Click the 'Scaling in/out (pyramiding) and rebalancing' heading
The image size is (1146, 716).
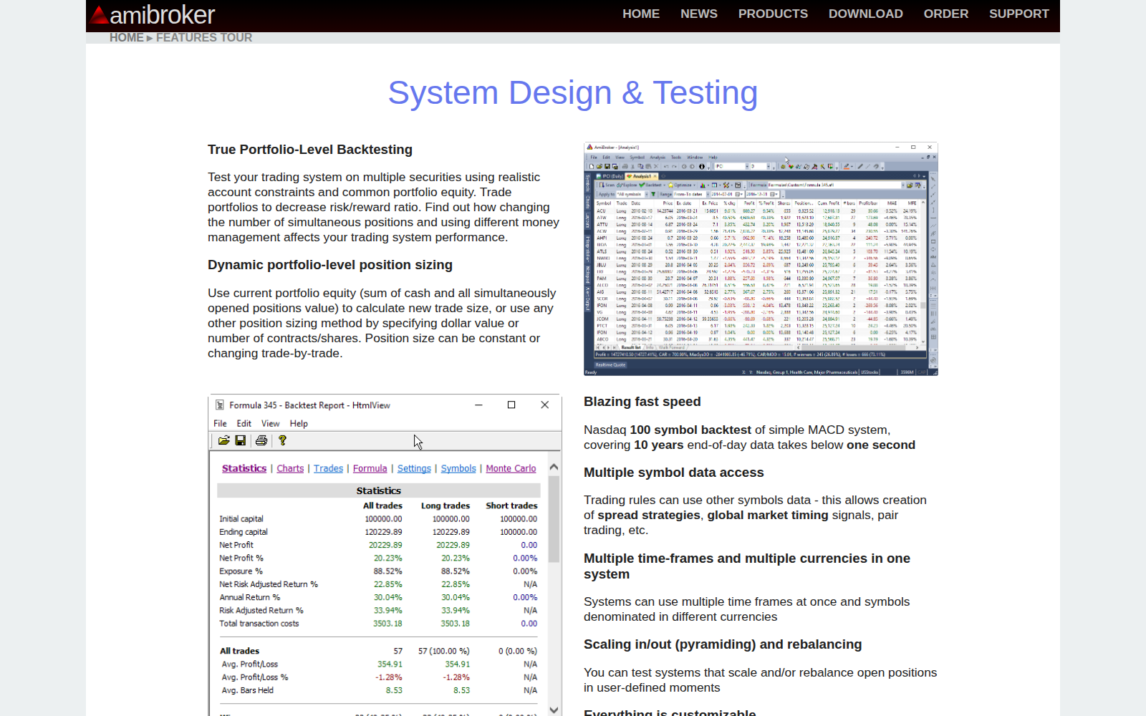tap(723, 644)
